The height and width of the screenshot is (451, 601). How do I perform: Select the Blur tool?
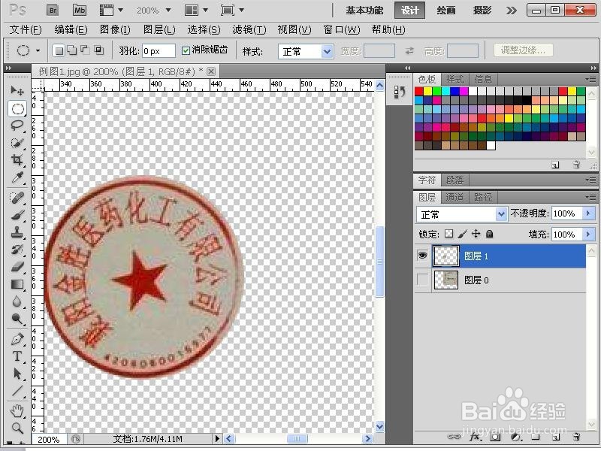pos(17,301)
